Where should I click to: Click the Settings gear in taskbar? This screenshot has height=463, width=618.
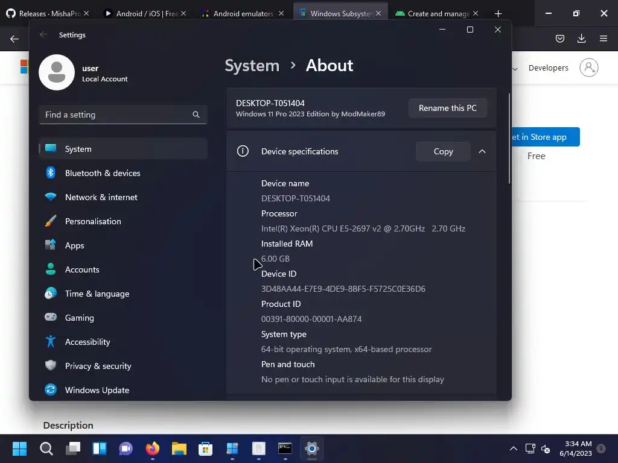pos(311,449)
